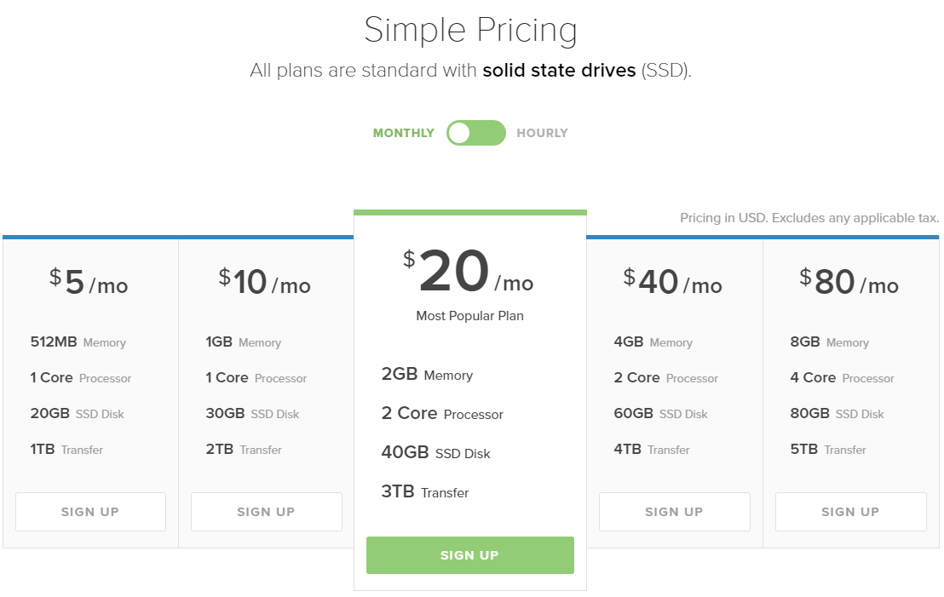Image resolution: width=944 pixels, height=597 pixels.
Task: Click the Most Popular Plan label
Action: click(x=469, y=316)
